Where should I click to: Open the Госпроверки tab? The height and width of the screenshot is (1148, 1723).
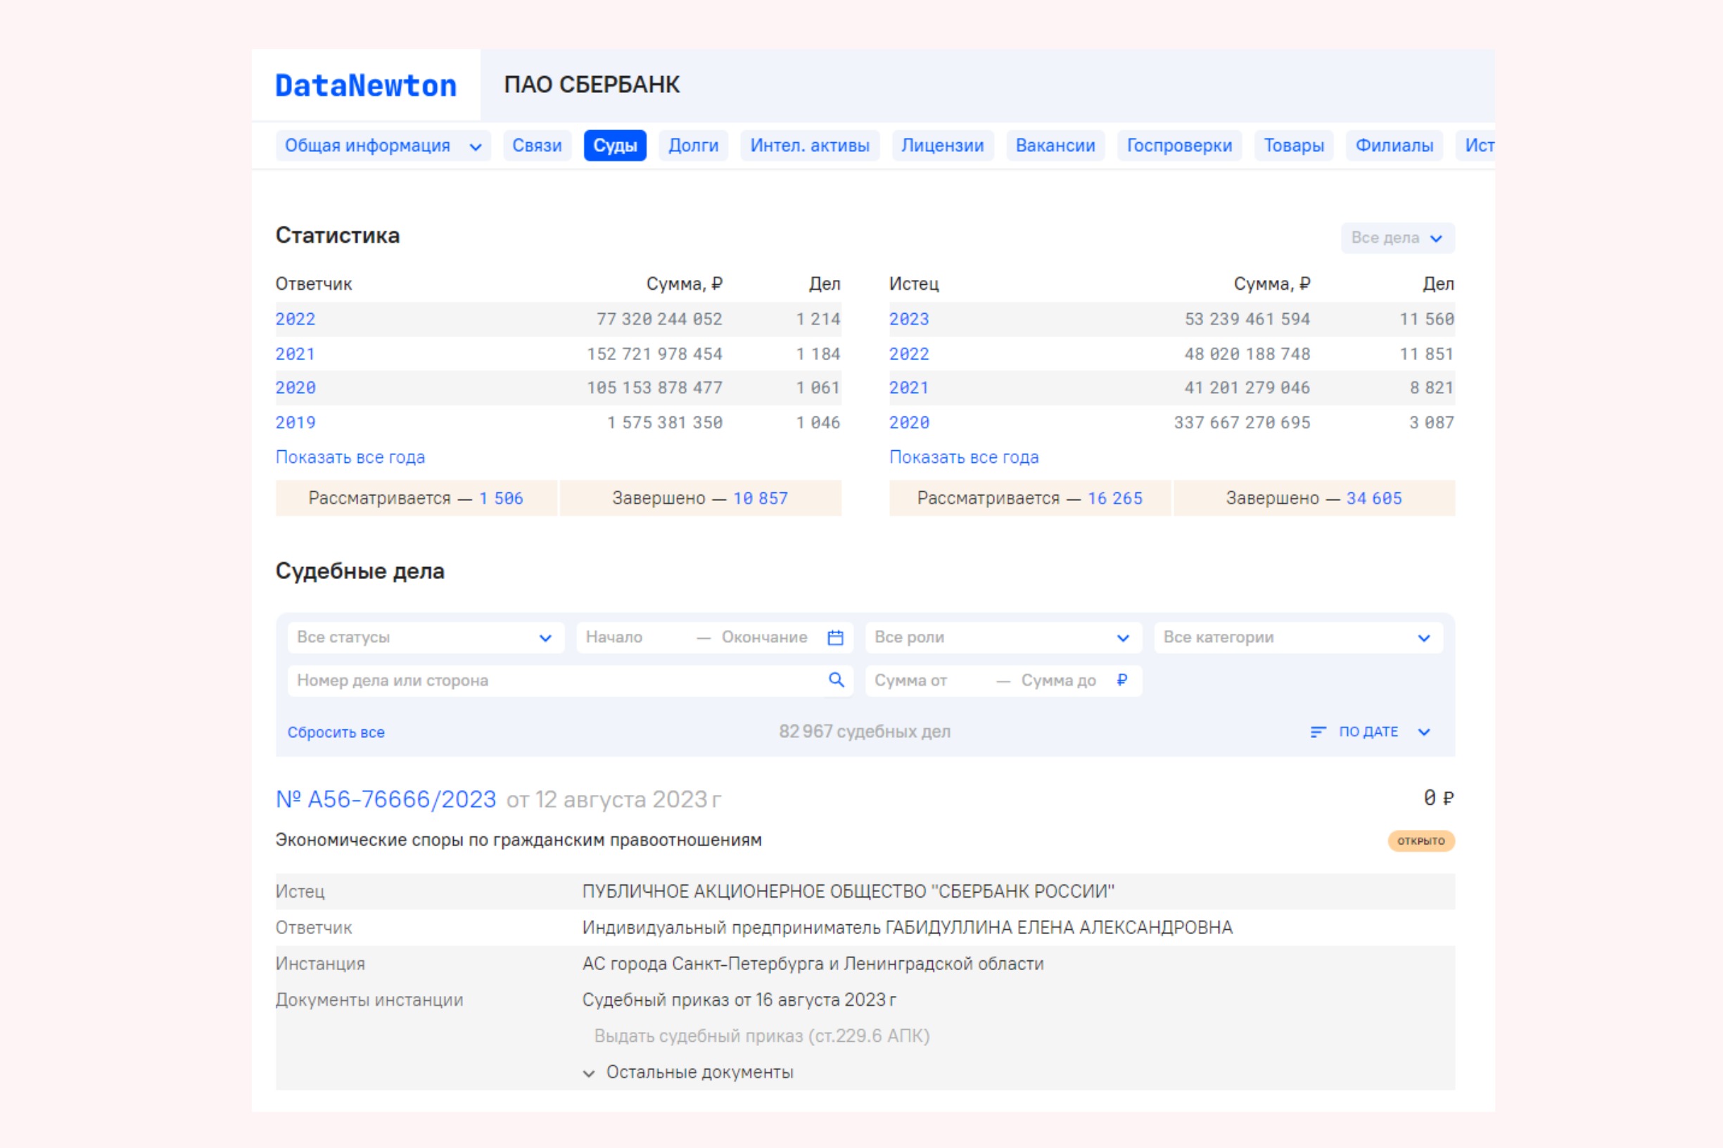(1178, 146)
